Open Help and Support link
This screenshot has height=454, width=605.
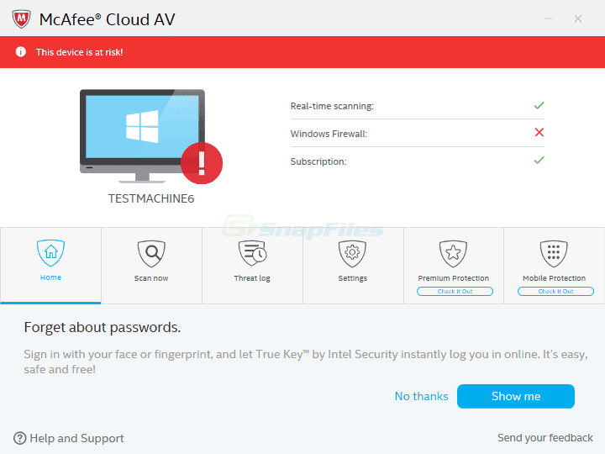pos(76,438)
